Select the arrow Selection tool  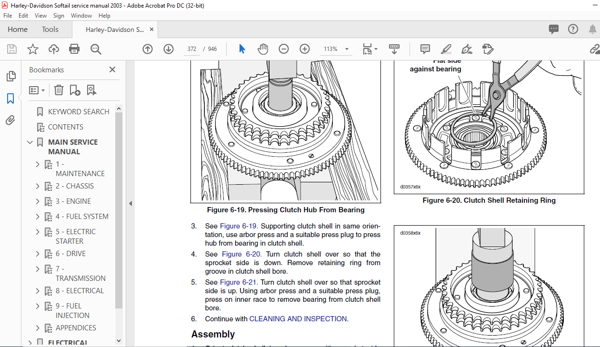pyautogui.click(x=242, y=49)
